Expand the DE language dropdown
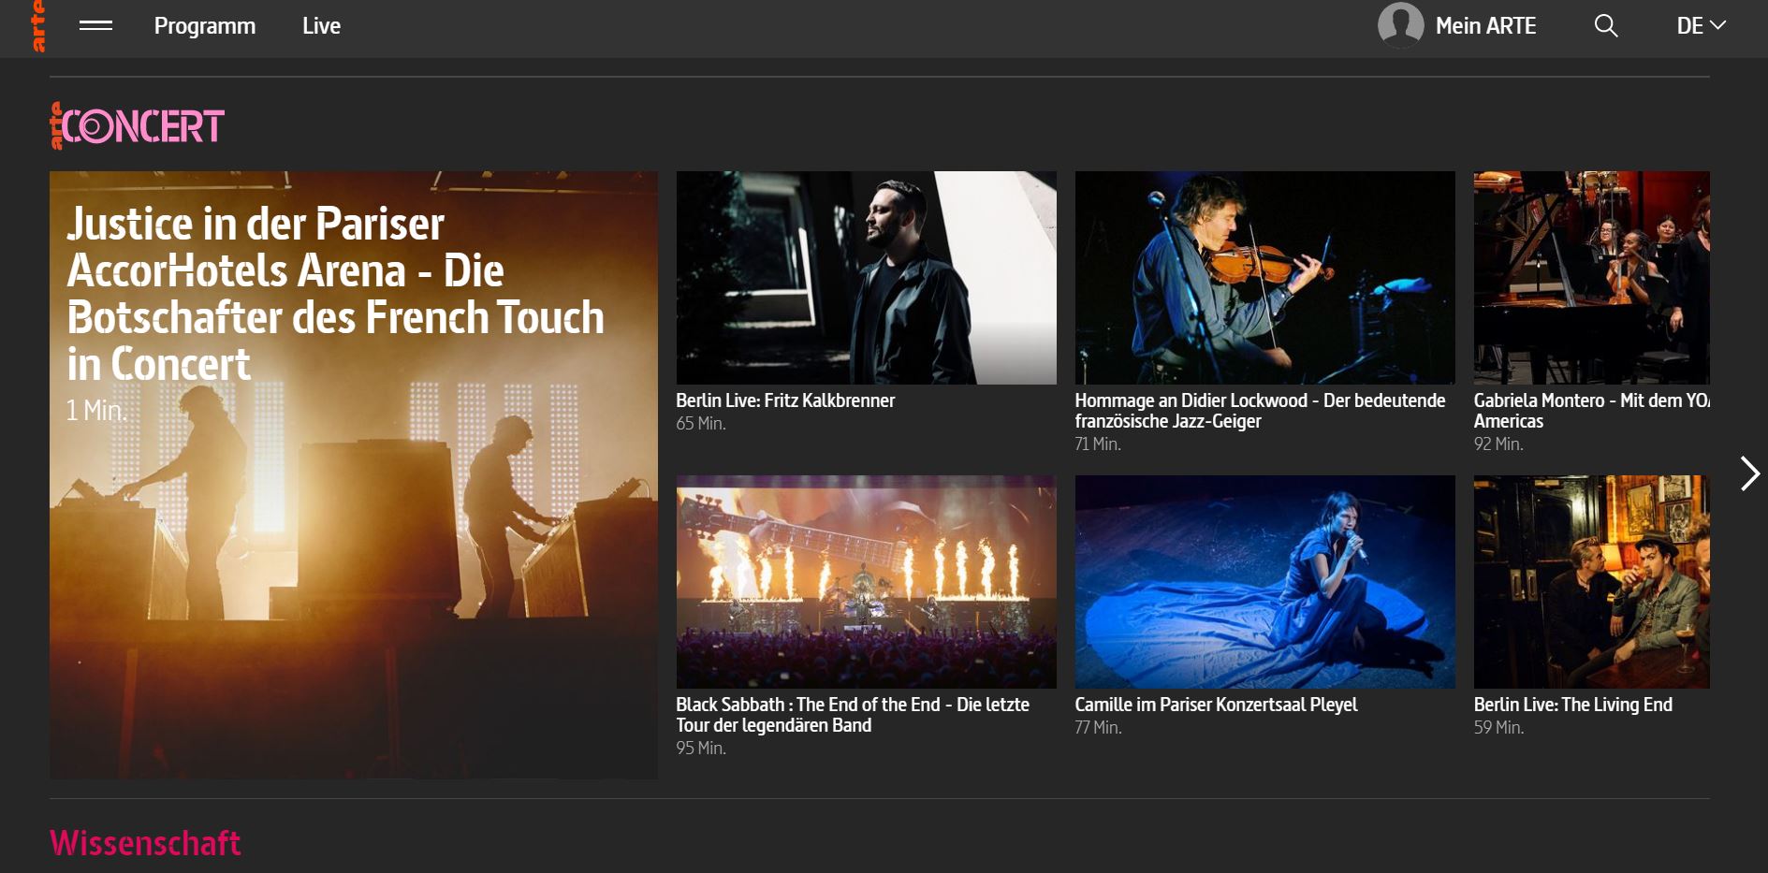The width and height of the screenshot is (1768, 873). [1700, 26]
